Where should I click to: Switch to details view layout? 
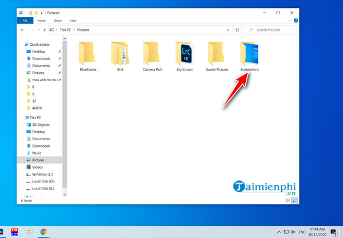288,200
